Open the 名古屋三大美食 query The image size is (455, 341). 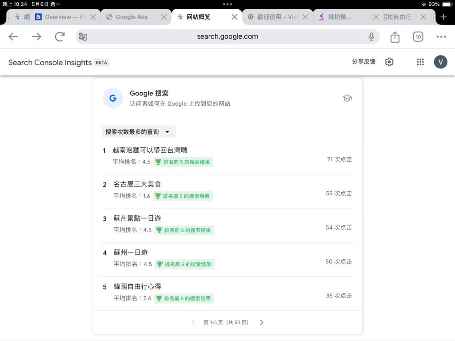pyautogui.click(x=137, y=184)
